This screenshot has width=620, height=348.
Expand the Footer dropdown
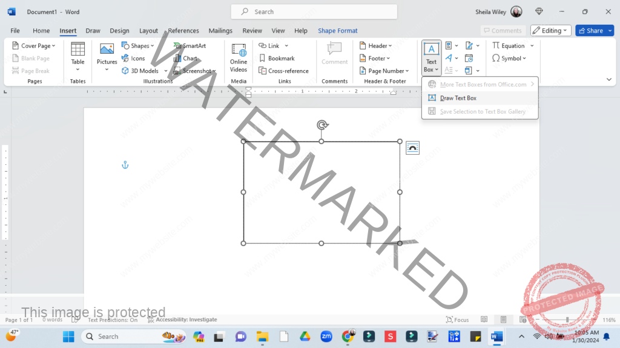click(x=388, y=59)
